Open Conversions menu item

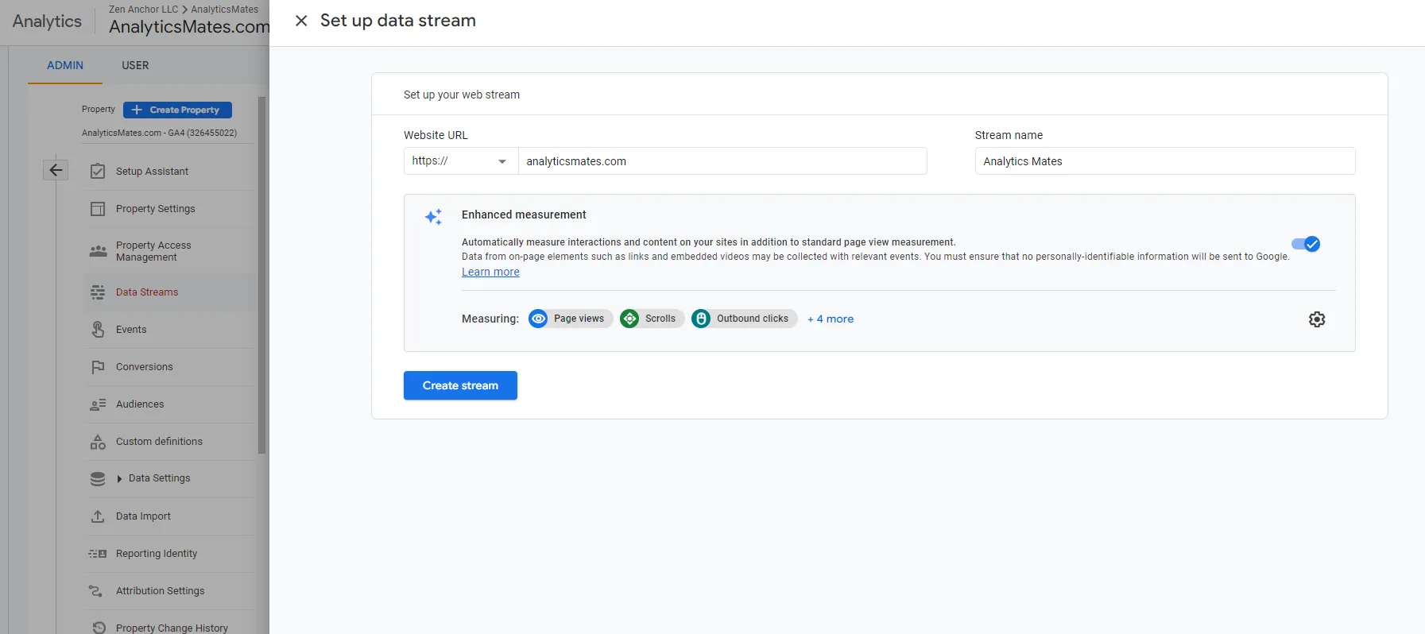tap(144, 367)
